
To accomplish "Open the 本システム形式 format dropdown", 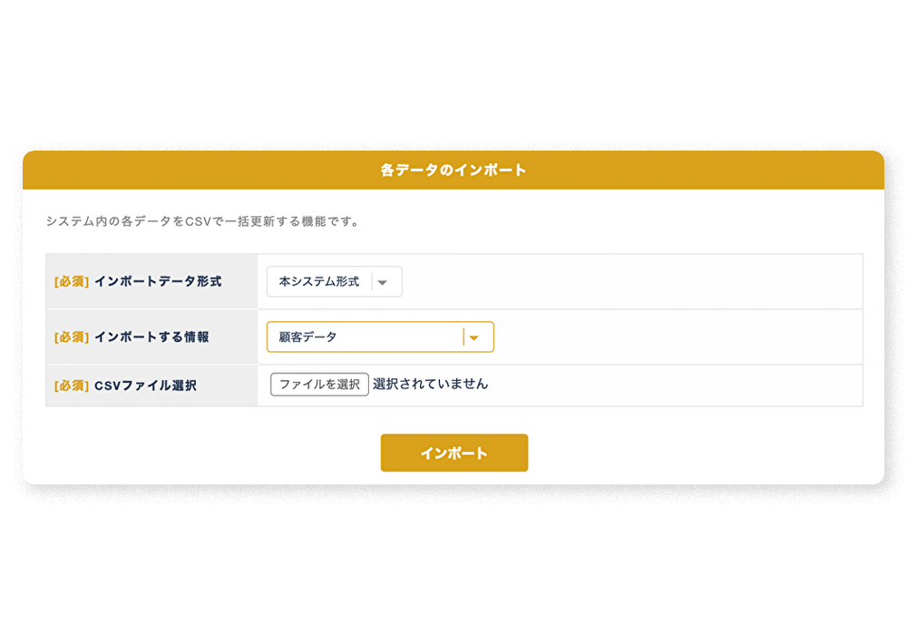I will 319,282.
